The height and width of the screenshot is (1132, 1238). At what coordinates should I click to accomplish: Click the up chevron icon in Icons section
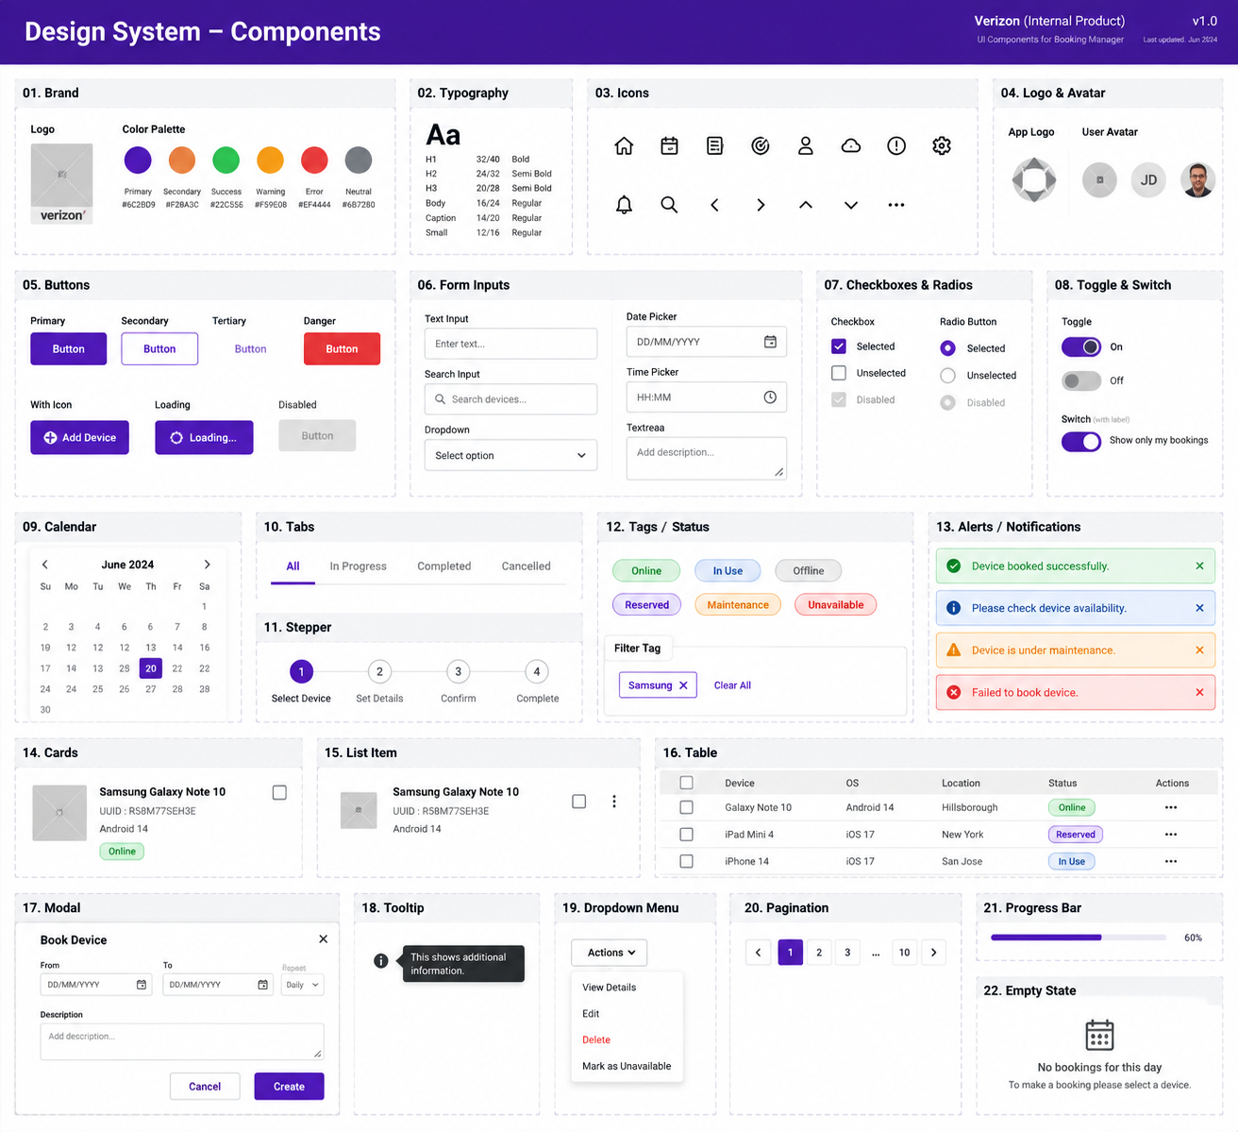805,205
